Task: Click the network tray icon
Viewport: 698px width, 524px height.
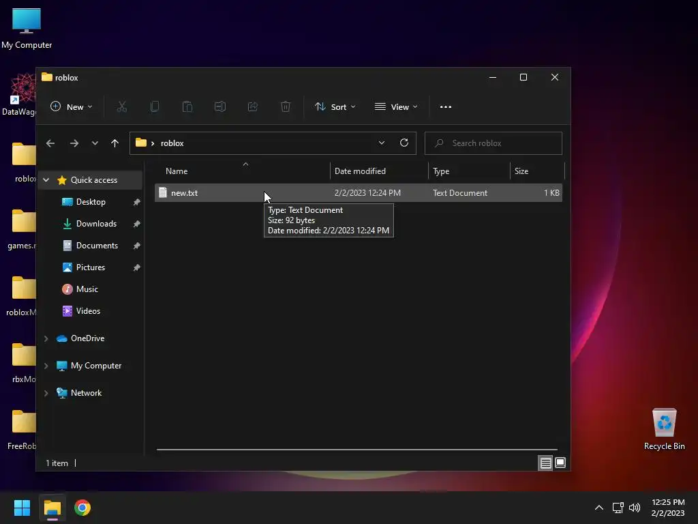Action: [x=618, y=508]
